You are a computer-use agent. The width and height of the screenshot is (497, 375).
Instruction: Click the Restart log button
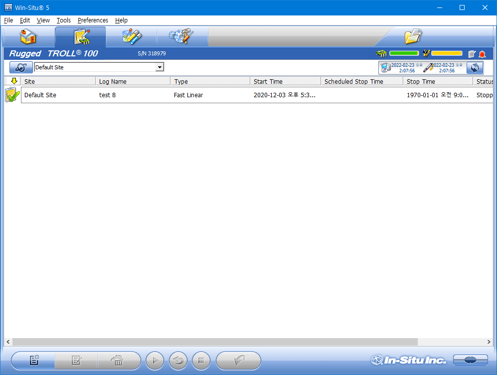[x=178, y=361]
